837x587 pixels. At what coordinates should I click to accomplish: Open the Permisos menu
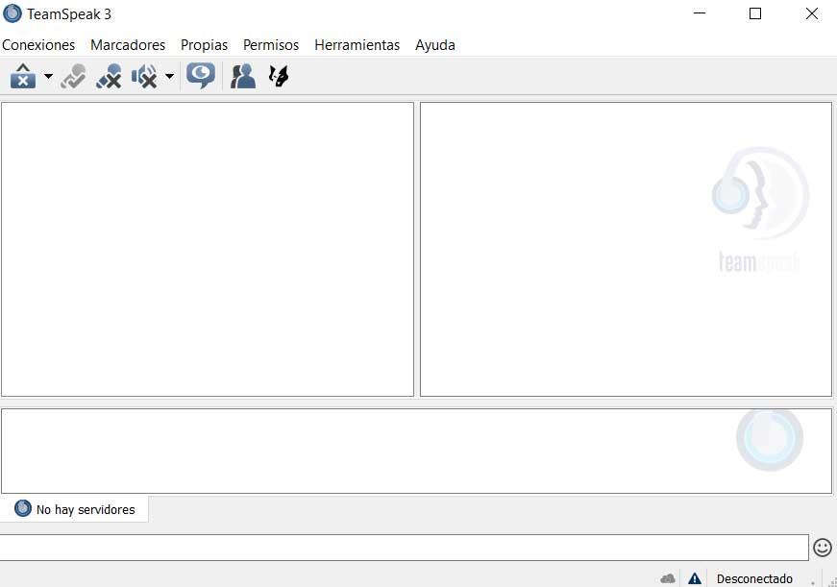[271, 45]
